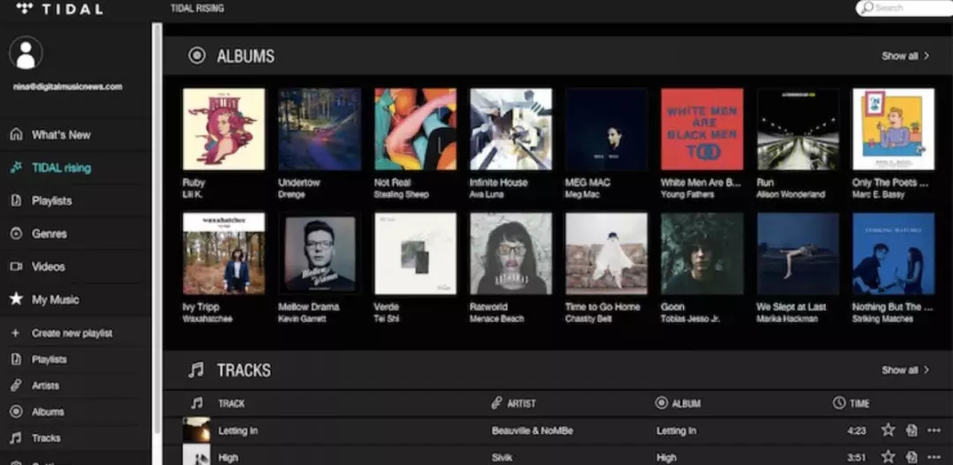This screenshot has height=465, width=953.
Task: Open Tracks under My Music
Action: tap(46, 438)
